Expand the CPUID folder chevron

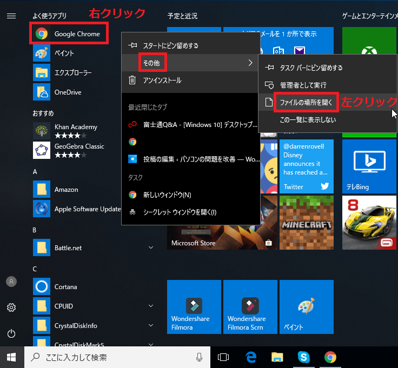151,306
